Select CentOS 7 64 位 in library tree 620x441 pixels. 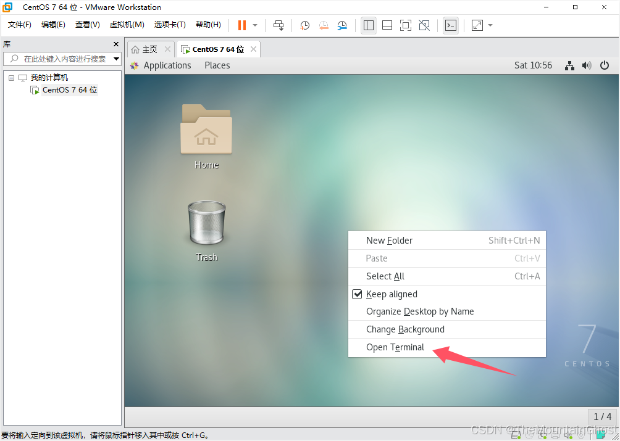pos(70,90)
